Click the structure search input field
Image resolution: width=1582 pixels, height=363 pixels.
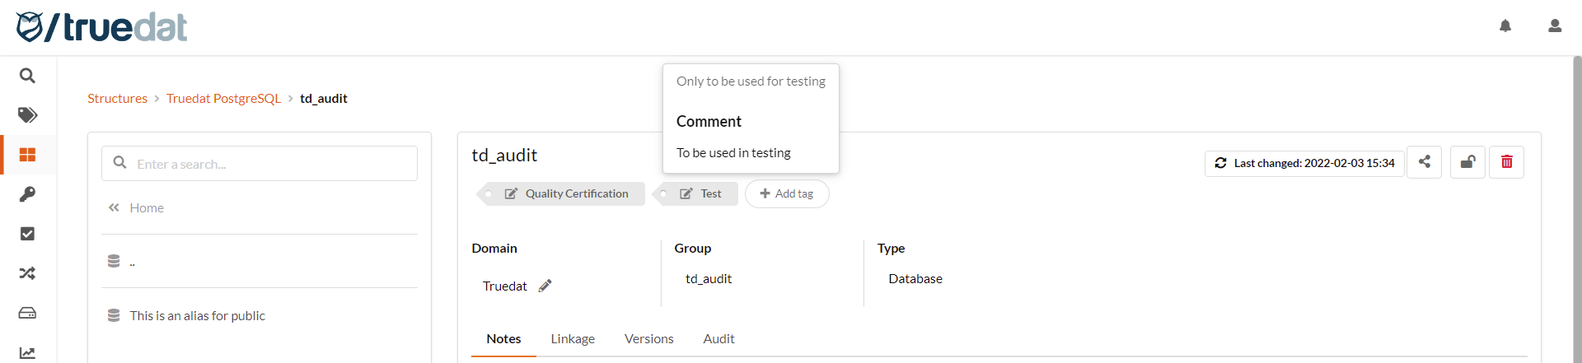pyautogui.click(x=272, y=164)
